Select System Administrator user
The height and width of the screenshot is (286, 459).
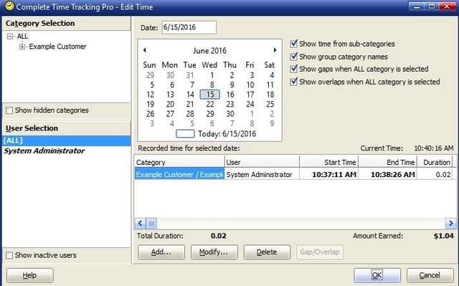tap(44, 151)
